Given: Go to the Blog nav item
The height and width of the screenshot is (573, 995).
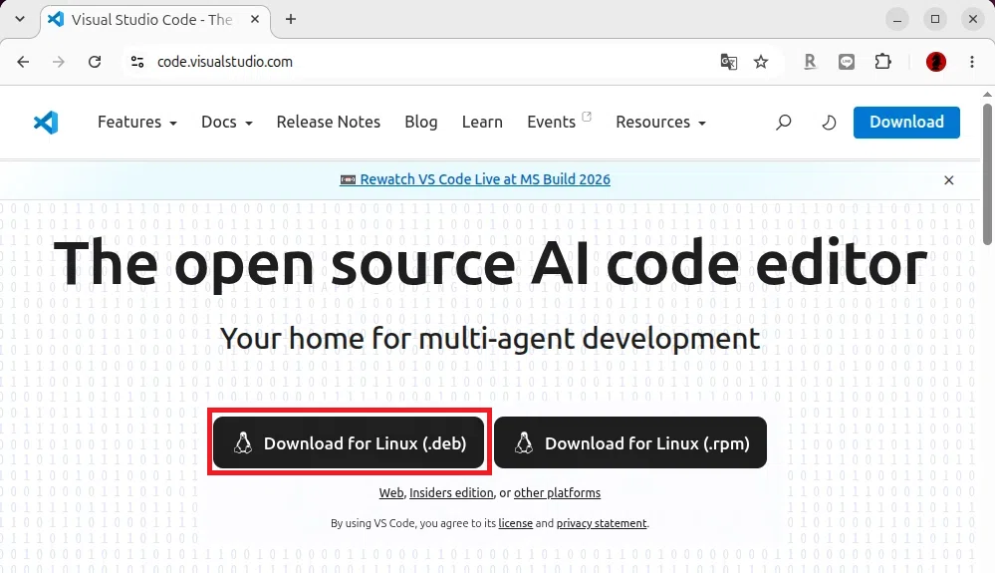Looking at the screenshot, I should pos(420,122).
